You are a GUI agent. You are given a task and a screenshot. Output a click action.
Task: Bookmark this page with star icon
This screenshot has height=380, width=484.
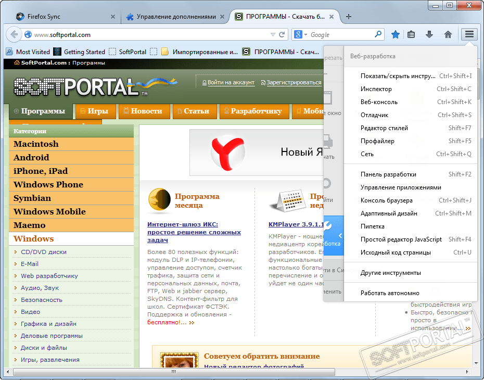pyautogui.click(x=395, y=34)
